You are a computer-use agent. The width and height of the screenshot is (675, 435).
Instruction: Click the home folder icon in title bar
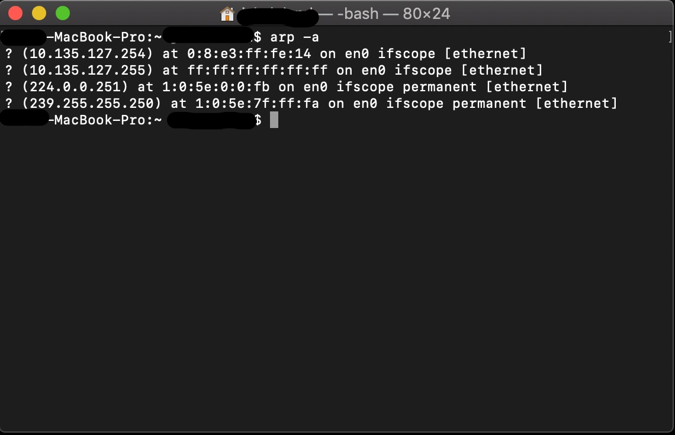227,13
